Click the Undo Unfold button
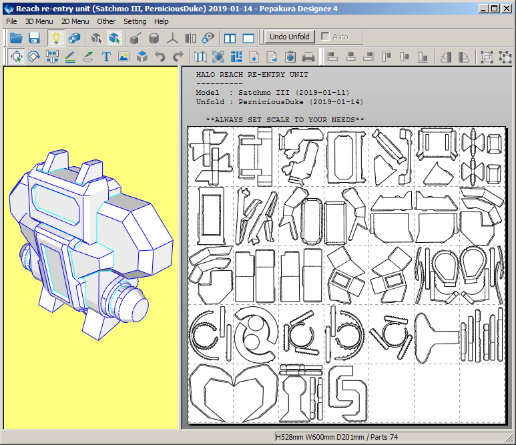This screenshot has width=516, height=445. coord(290,37)
